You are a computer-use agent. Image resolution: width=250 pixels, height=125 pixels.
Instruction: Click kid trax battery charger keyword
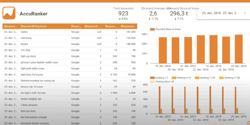pos(34,117)
